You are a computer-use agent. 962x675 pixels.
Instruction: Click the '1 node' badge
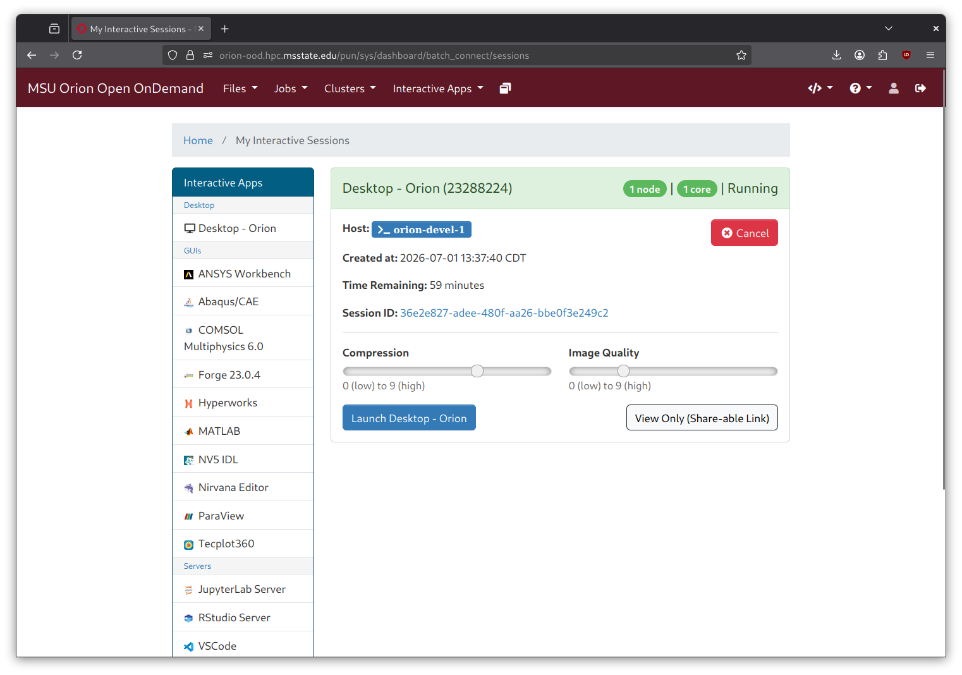[x=645, y=189]
